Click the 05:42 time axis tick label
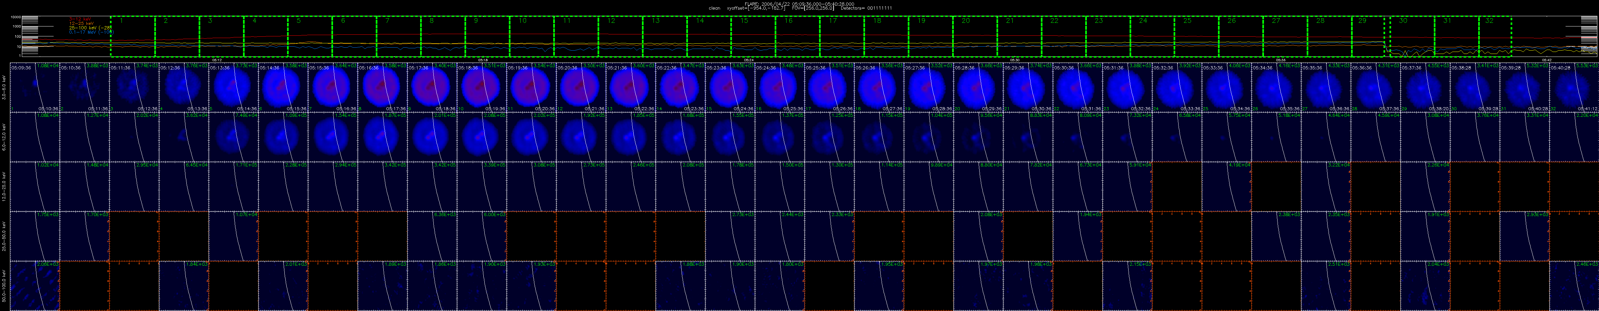 [1546, 60]
